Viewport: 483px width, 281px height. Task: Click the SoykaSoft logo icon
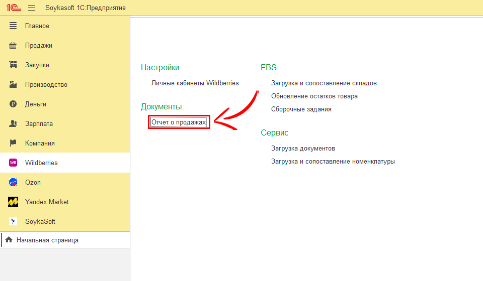(13, 221)
